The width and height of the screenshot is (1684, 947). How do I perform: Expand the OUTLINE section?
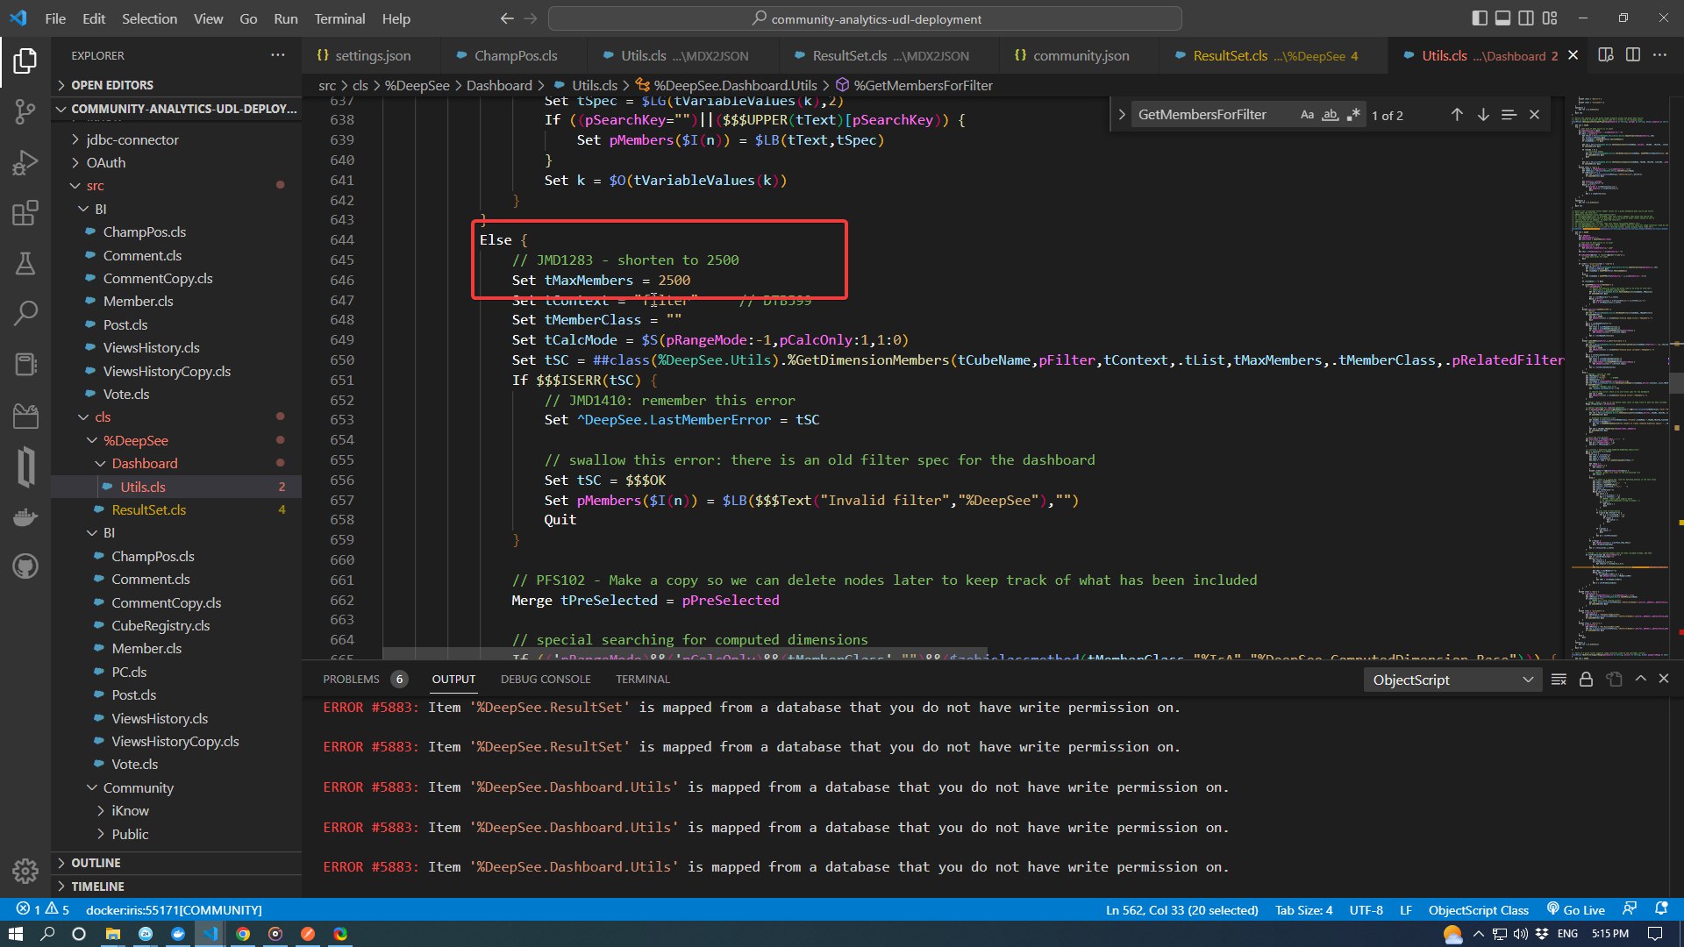click(x=96, y=863)
